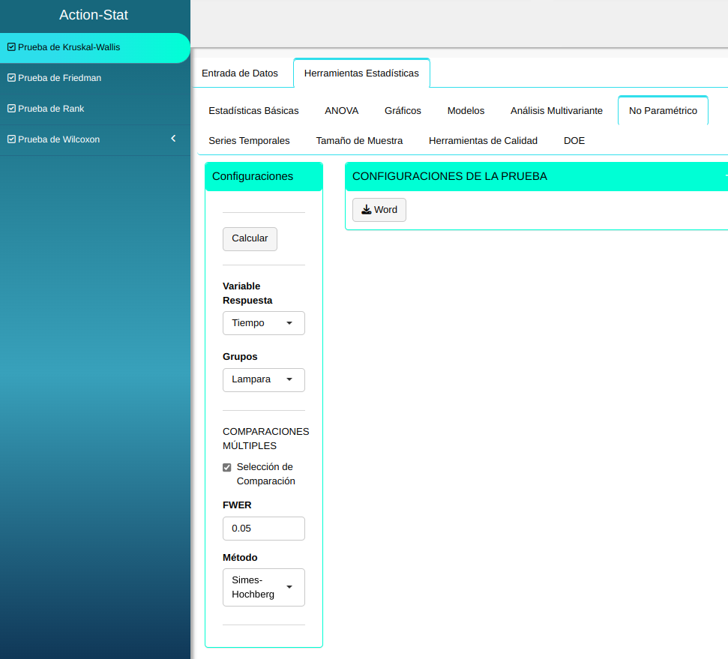Open the Grupos dropdown showing Lampara

[x=263, y=379]
